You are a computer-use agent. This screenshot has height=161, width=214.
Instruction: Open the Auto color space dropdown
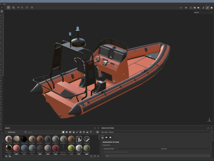pyautogui.click(x=158, y=156)
